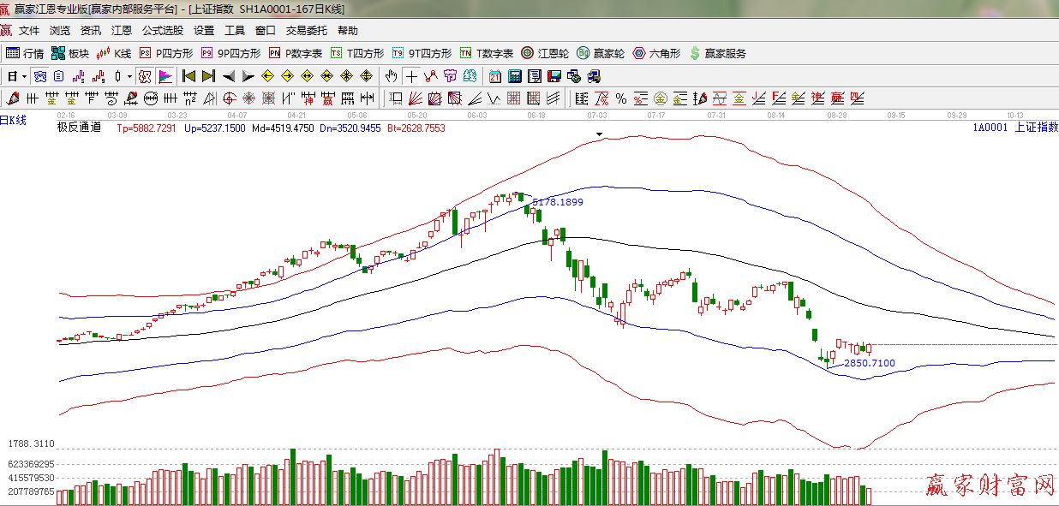Screen dimensions: 1059x506
Task: Expand the candlestick style dropdown arrow
Action: [129, 76]
